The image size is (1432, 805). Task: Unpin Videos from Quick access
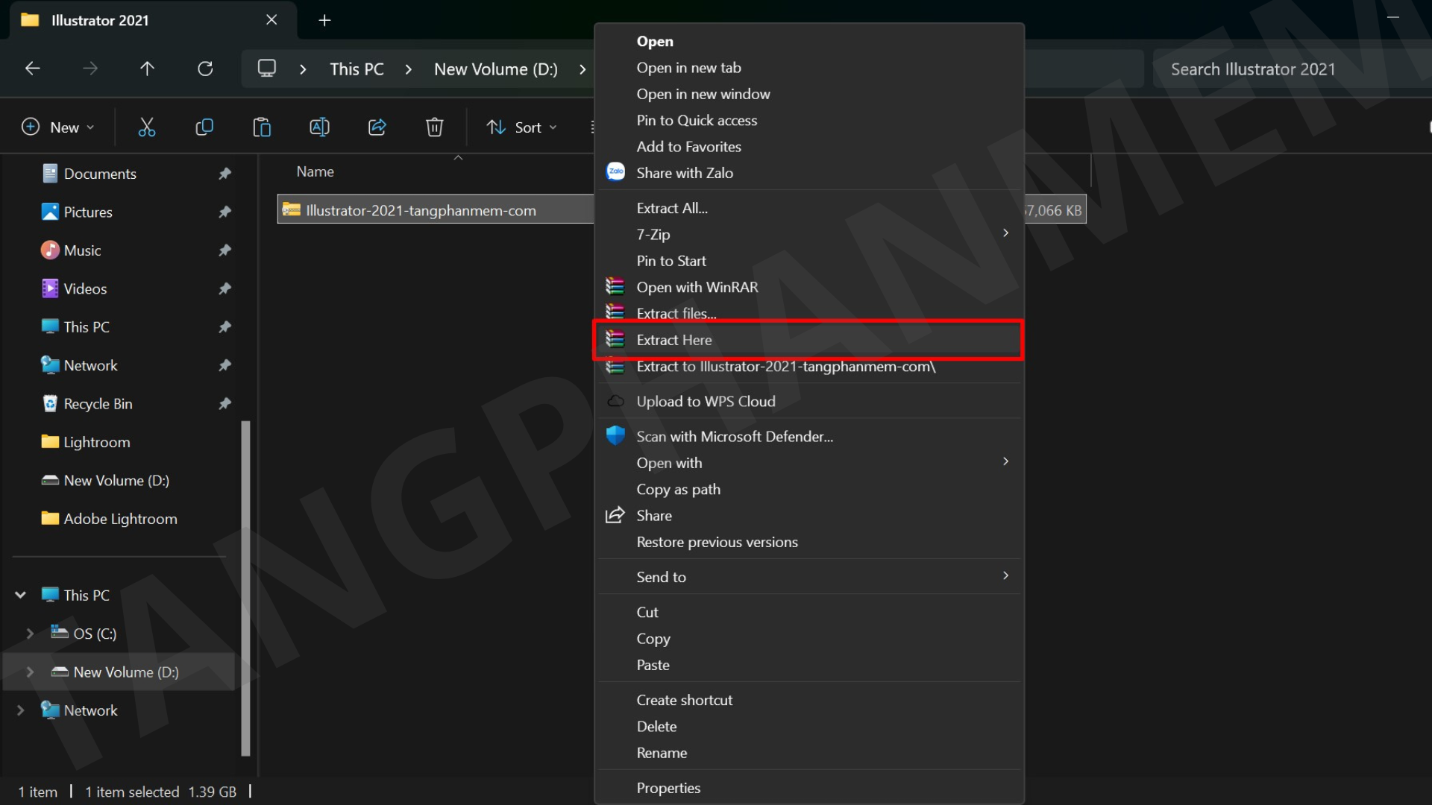point(224,288)
